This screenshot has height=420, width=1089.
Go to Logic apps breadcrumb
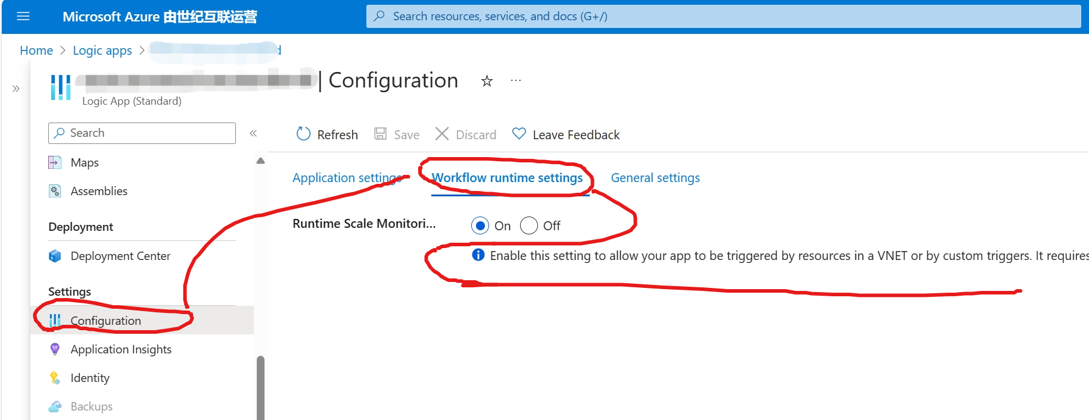102,51
